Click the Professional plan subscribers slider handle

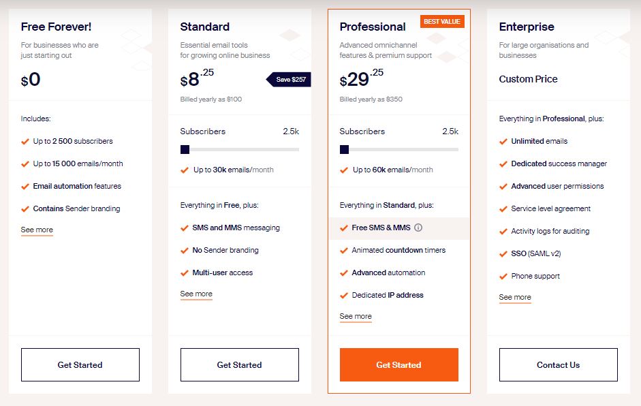click(x=344, y=150)
